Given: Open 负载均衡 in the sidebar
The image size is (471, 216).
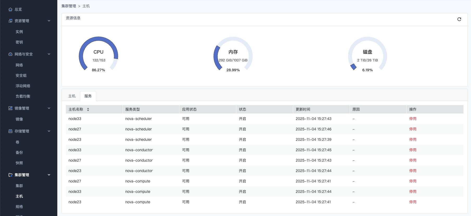Looking at the screenshot, I should pyautogui.click(x=23, y=96).
